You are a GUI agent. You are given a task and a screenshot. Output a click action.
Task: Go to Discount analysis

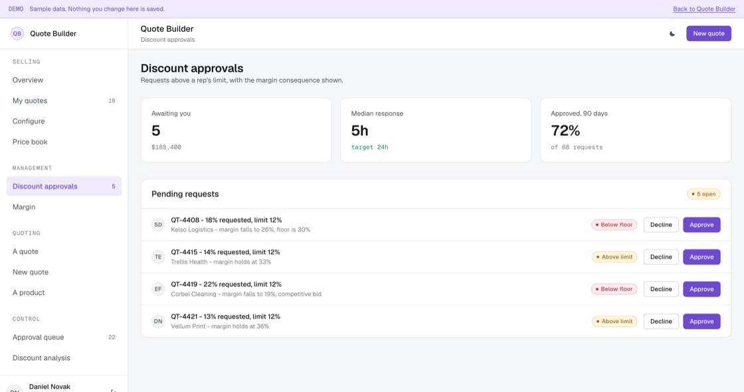click(x=64, y=358)
